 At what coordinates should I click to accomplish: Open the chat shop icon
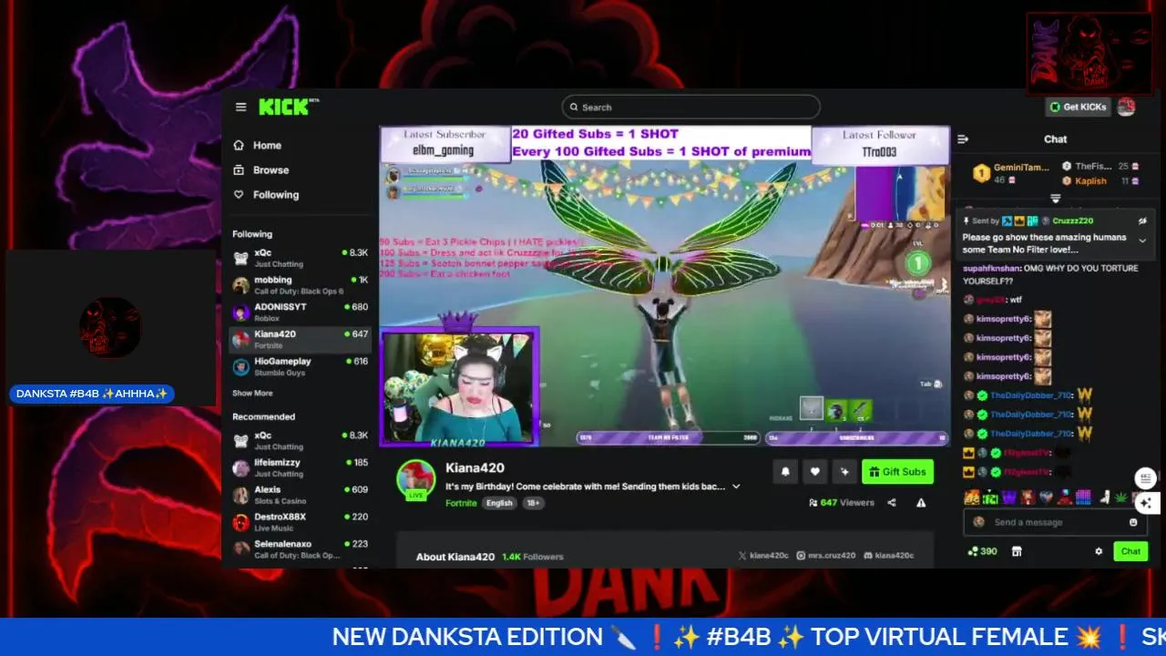point(1017,551)
